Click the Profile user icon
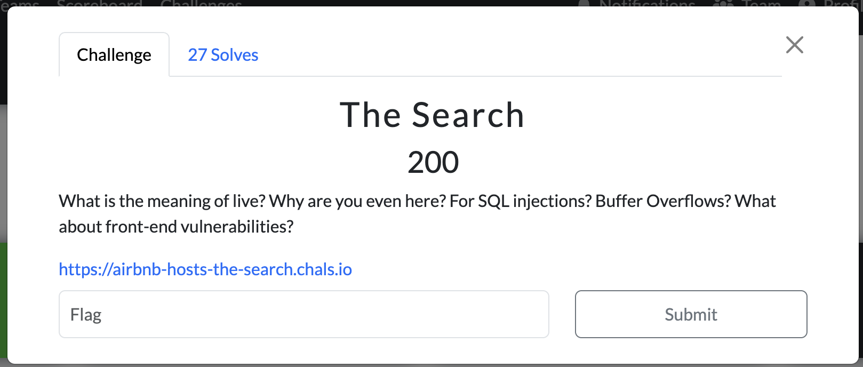The image size is (863, 367). click(x=807, y=3)
